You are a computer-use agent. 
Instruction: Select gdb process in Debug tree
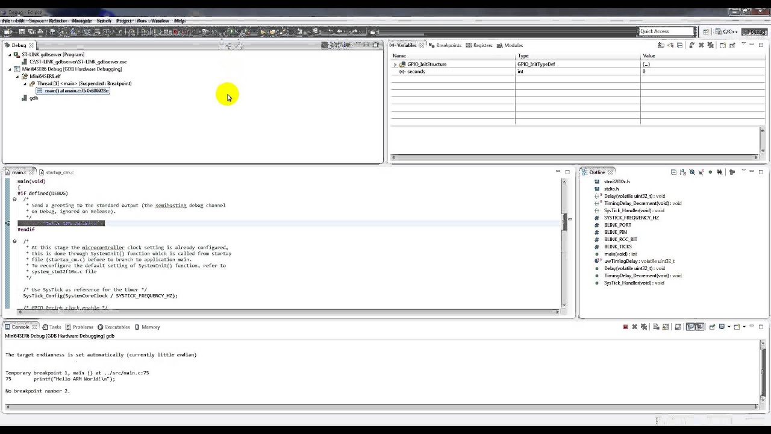pos(30,98)
